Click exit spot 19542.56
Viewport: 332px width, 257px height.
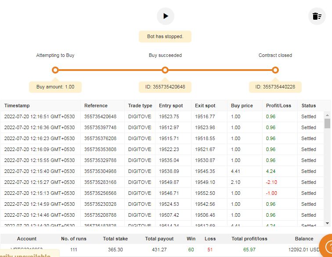click(x=205, y=204)
